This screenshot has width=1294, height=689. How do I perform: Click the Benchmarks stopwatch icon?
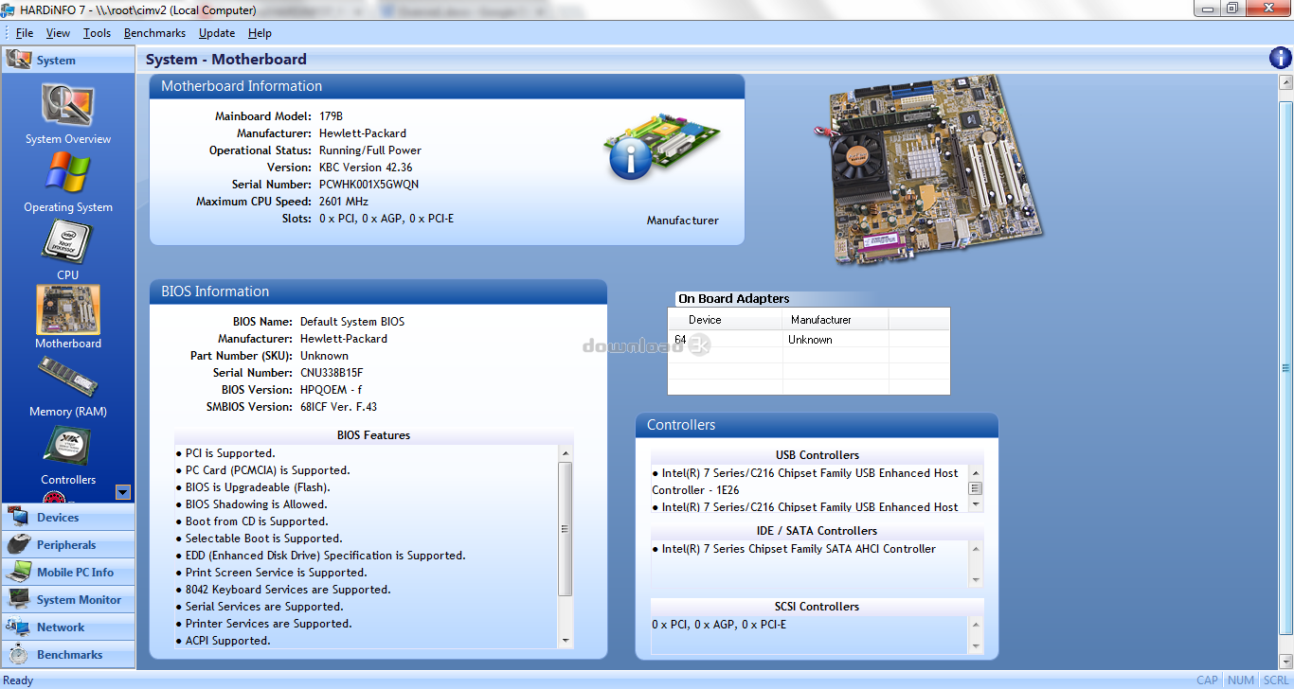click(18, 655)
